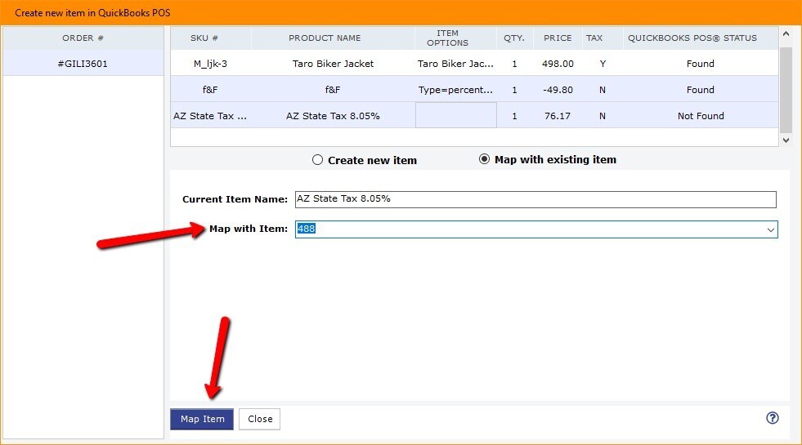Viewport: 802px width, 445px height.
Task: Click the Map Item button
Action: click(x=202, y=419)
